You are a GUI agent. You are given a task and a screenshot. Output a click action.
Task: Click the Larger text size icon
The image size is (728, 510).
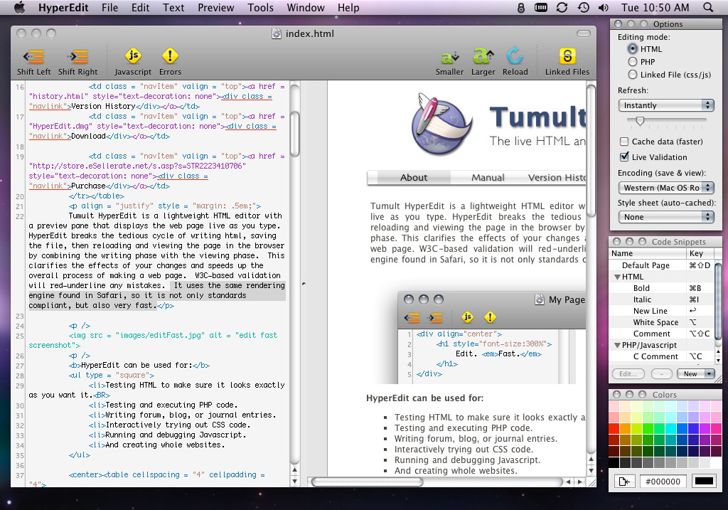(x=483, y=57)
